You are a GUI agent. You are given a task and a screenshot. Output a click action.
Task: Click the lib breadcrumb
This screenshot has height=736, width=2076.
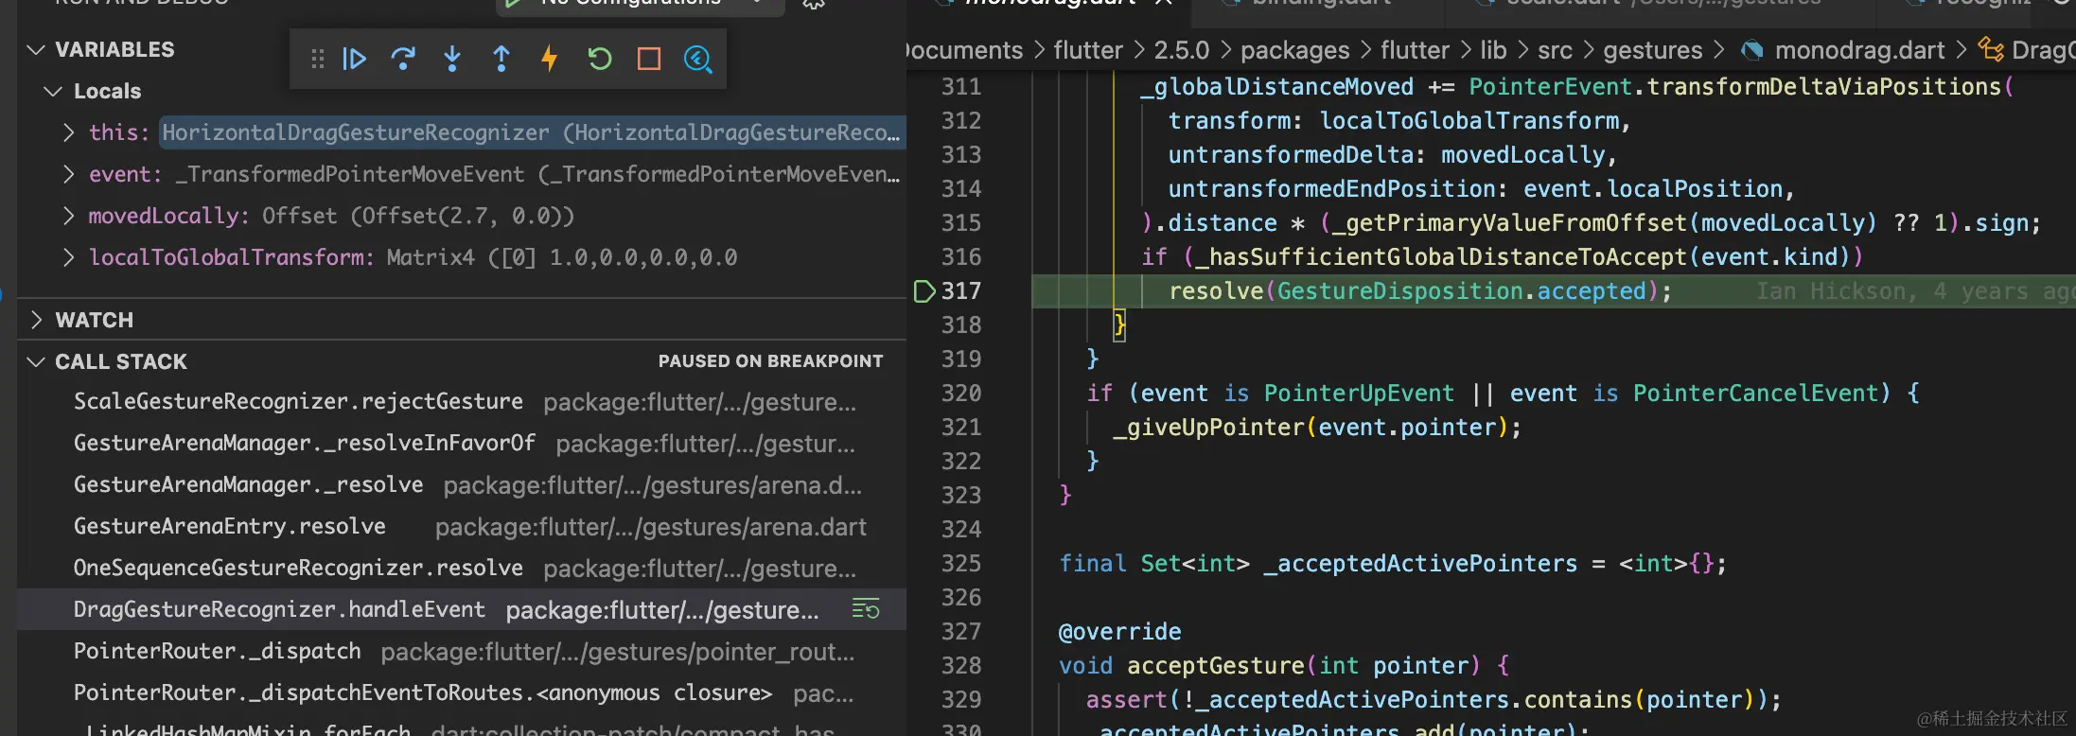point(1493,50)
